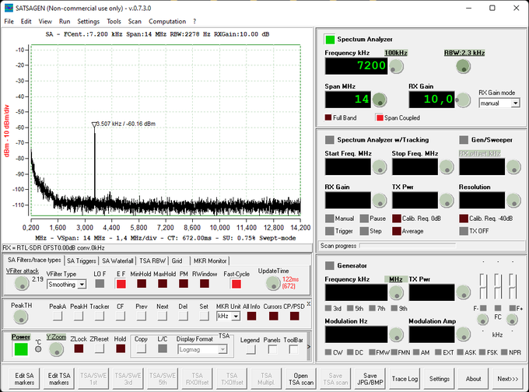Click the MinHold trace button
Image resolution: width=529 pixels, height=392 pixels.
tap(142, 284)
